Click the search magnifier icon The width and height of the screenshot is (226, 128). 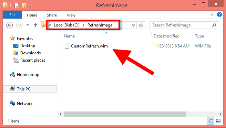click(x=214, y=25)
